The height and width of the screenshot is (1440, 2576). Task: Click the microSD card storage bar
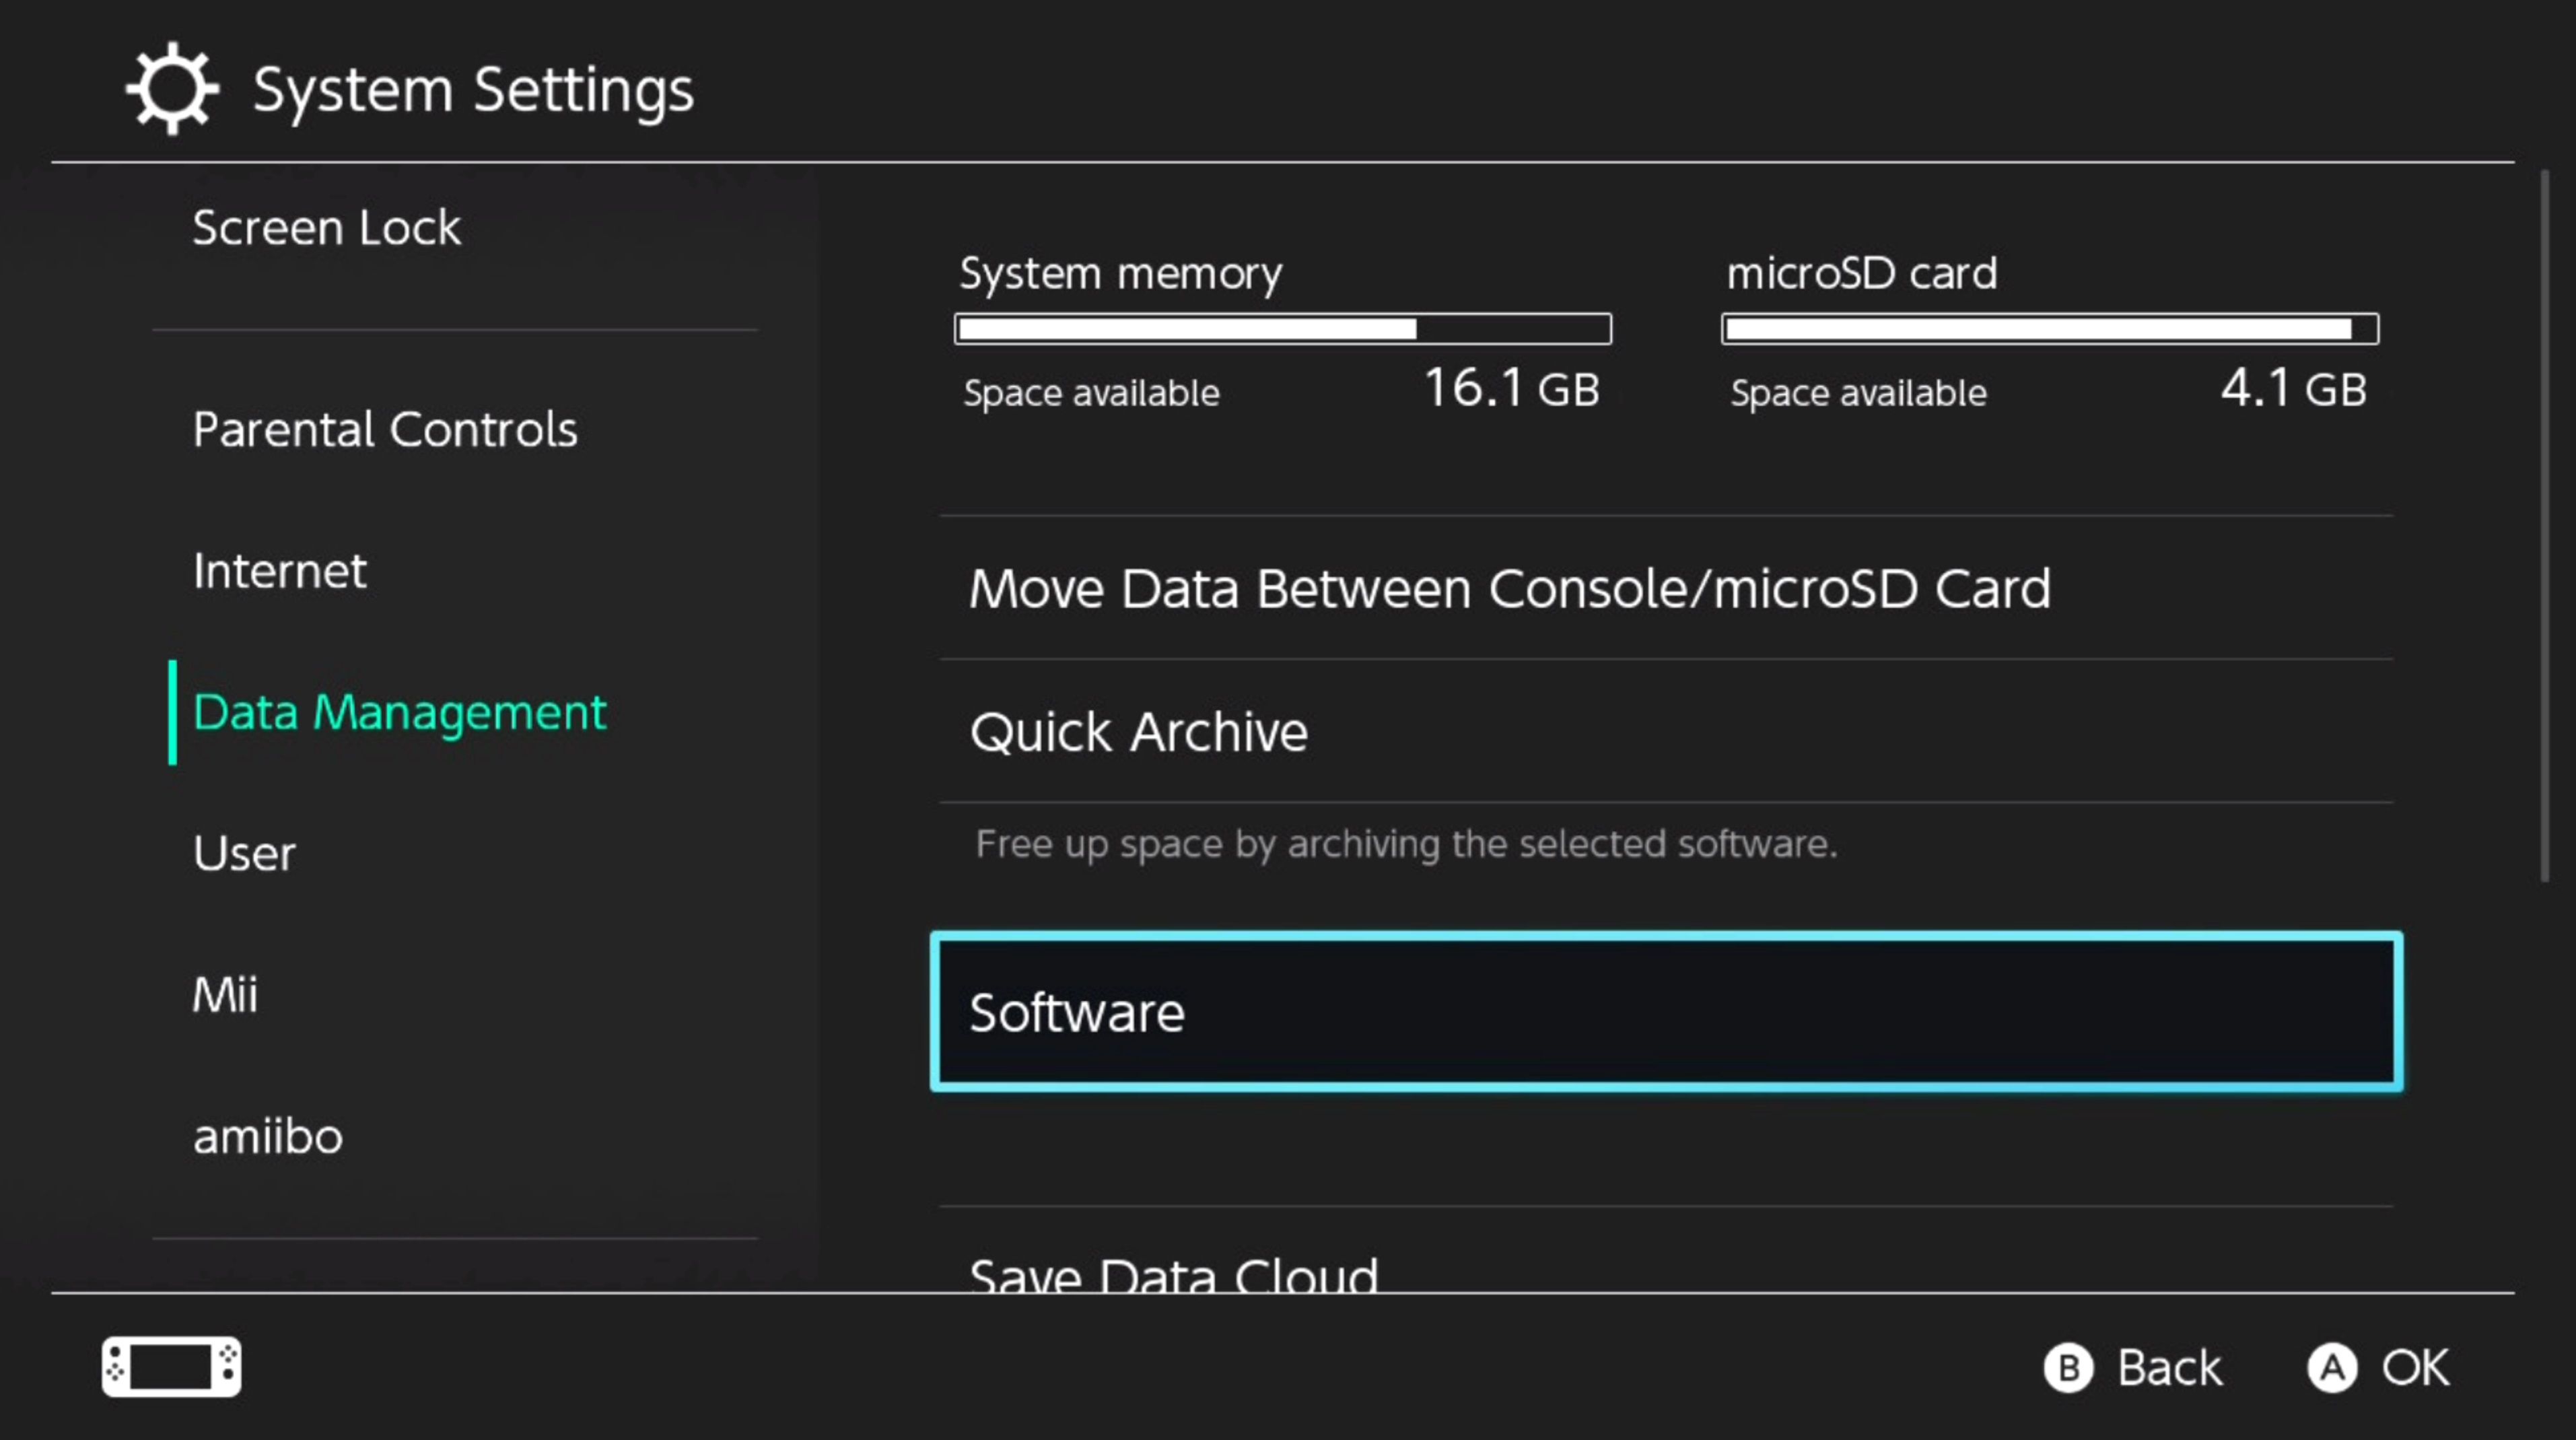pos(2049,328)
